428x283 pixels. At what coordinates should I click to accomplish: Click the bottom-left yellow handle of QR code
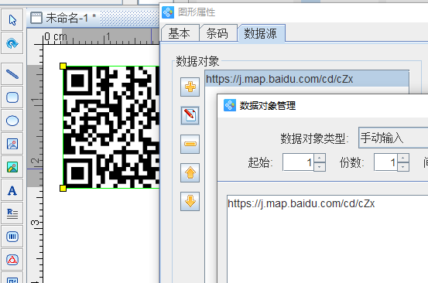coord(63,188)
